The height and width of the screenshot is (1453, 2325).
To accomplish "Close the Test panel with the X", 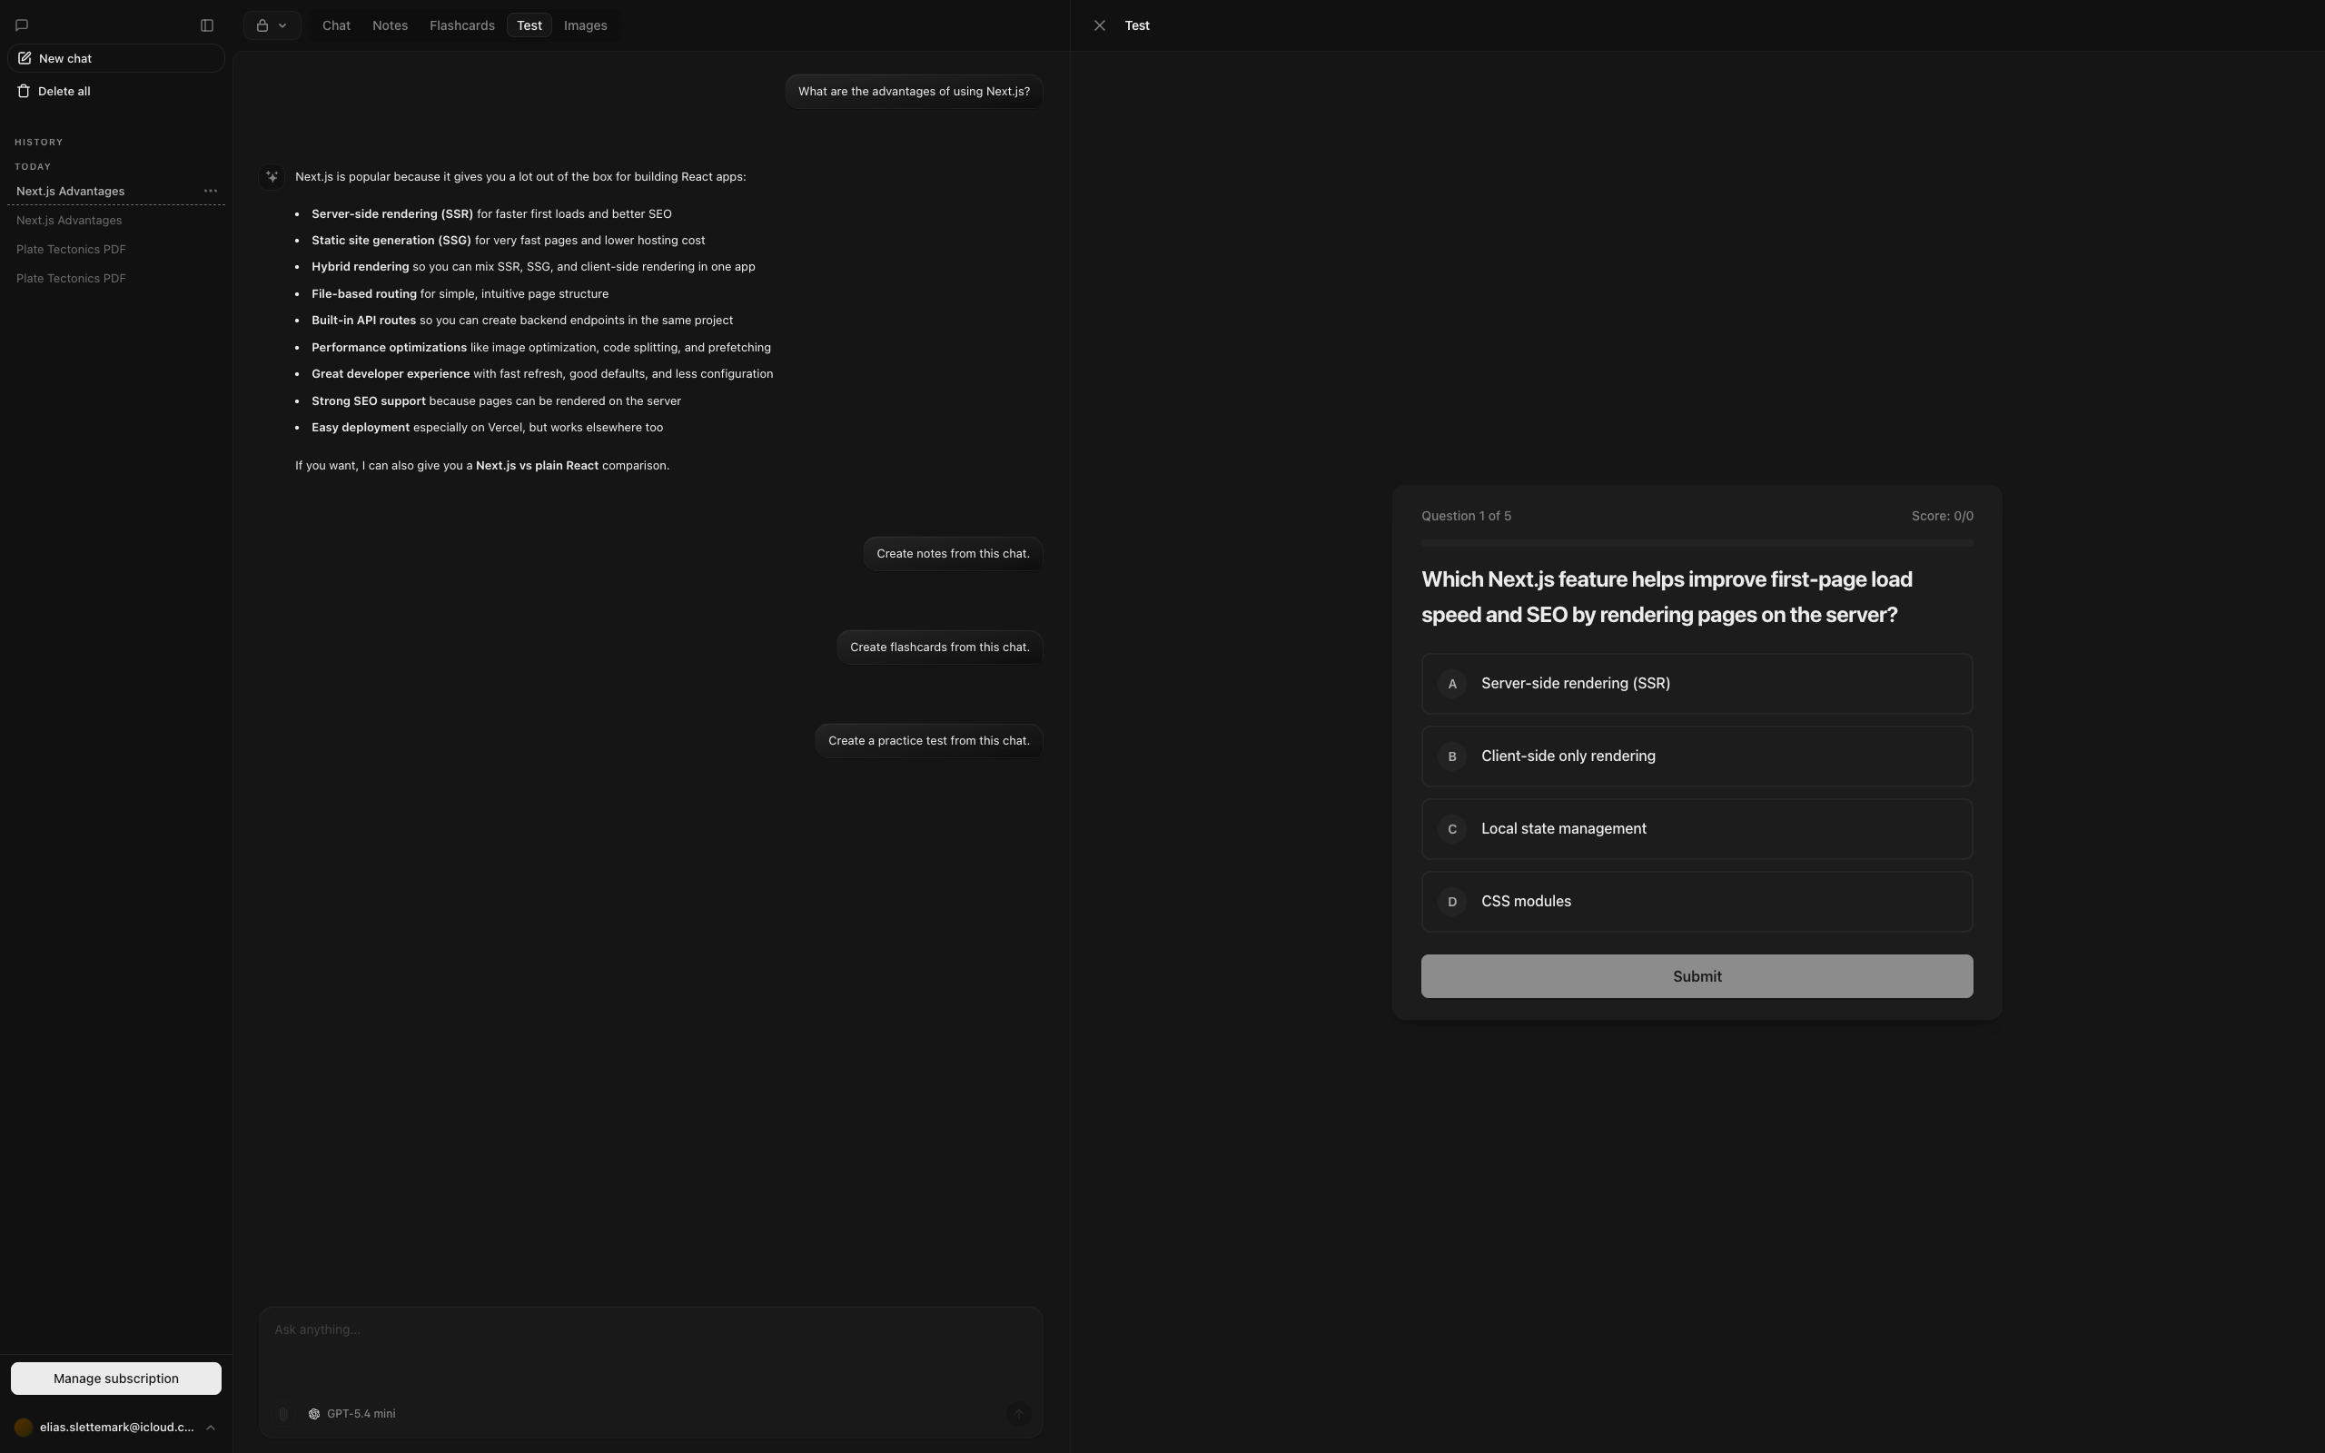I will [x=1099, y=25].
